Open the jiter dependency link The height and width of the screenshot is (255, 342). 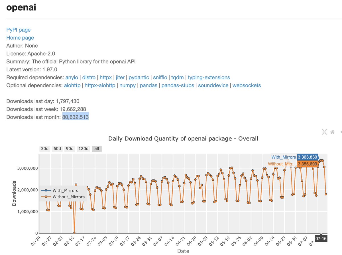coord(120,77)
